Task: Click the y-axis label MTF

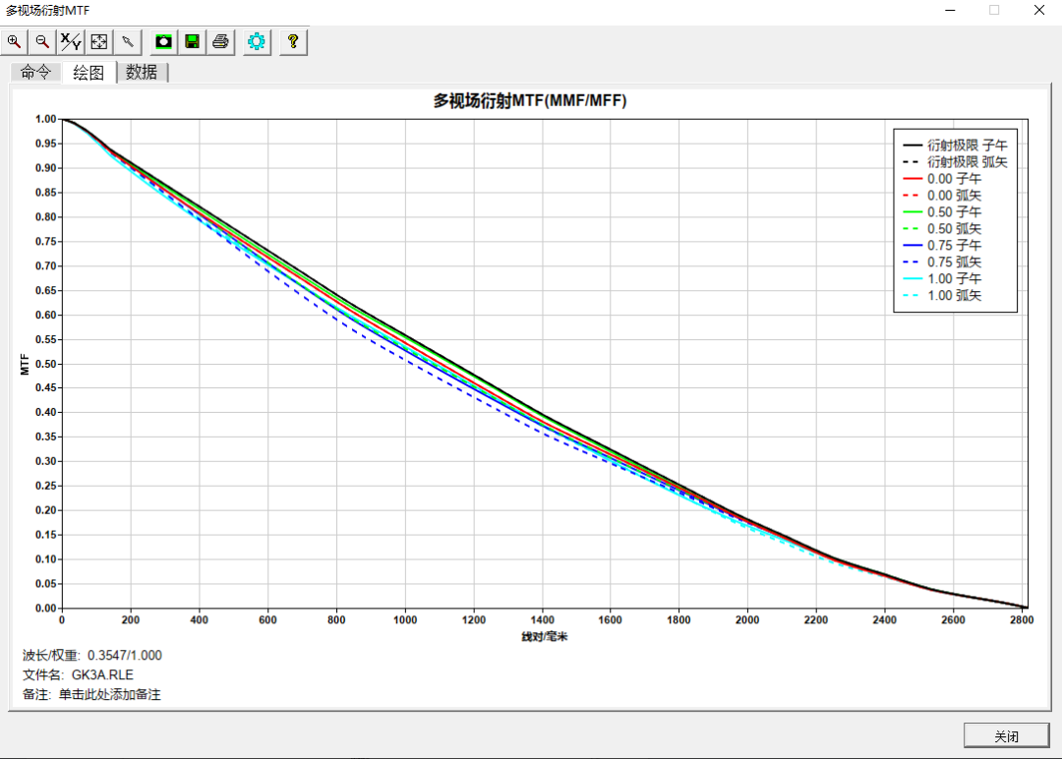Action: [x=25, y=365]
